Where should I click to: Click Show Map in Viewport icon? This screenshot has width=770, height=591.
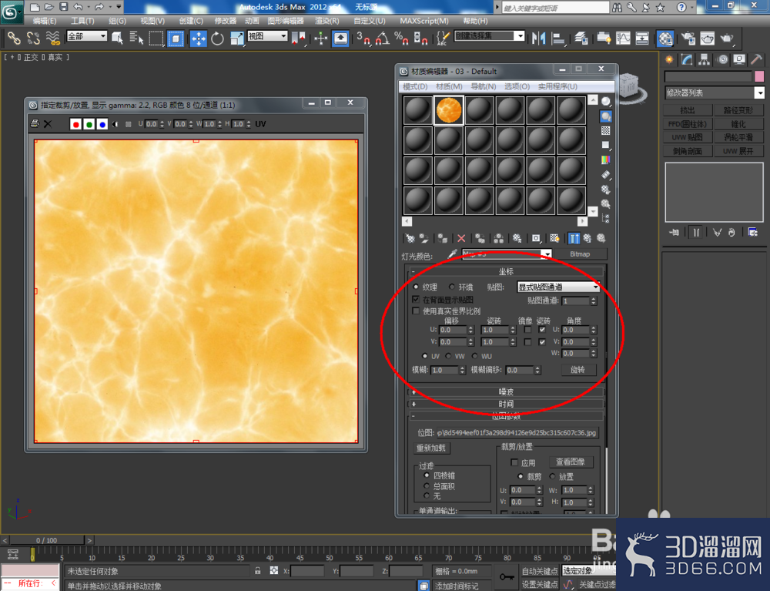tap(554, 238)
